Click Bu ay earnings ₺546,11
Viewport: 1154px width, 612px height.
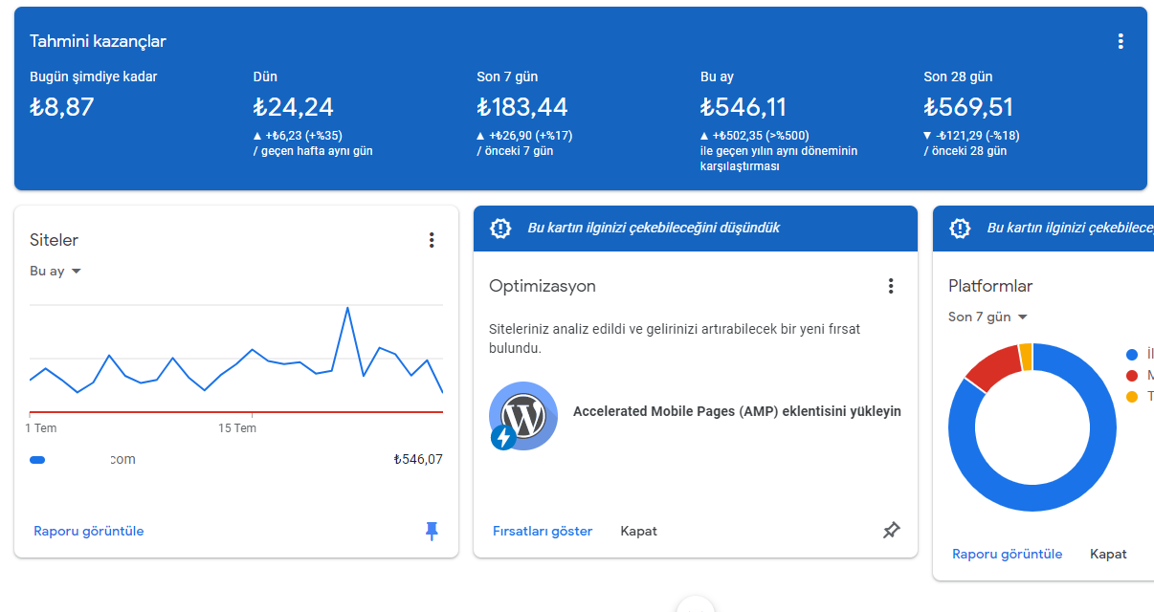[x=743, y=107]
